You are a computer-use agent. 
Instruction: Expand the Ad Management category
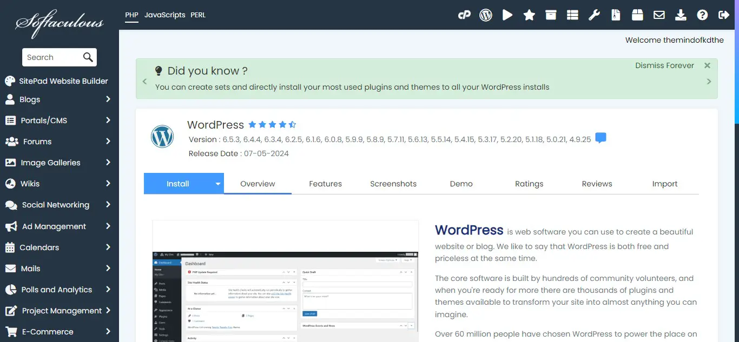pos(108,226)
